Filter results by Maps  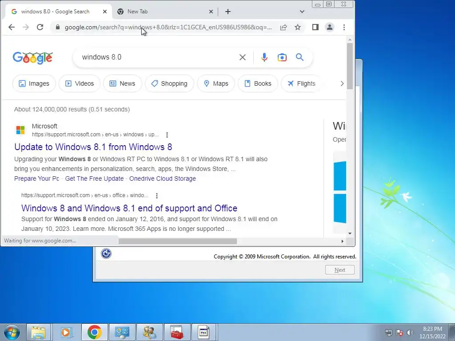click(216, 83)
